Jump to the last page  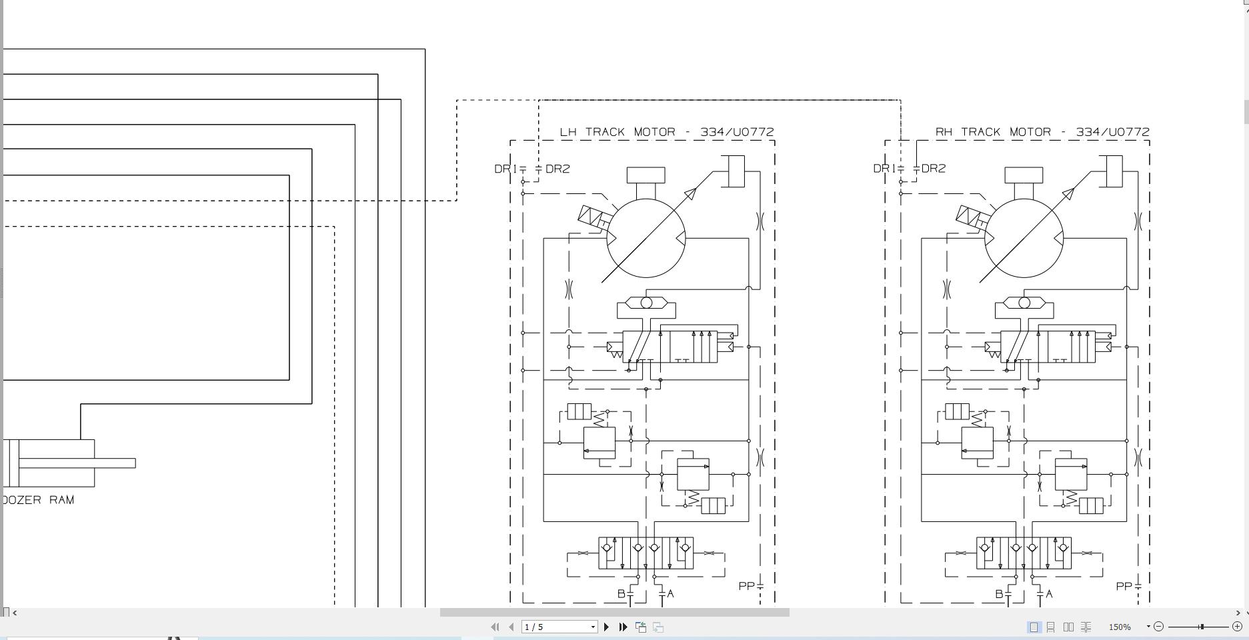pyautogui.click(x=623, y=627)
